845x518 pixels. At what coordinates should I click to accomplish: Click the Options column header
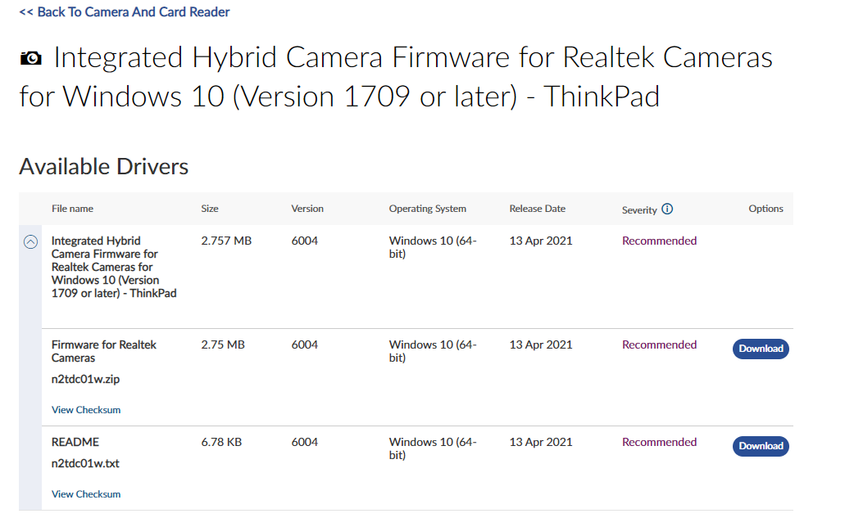[765, 209]
